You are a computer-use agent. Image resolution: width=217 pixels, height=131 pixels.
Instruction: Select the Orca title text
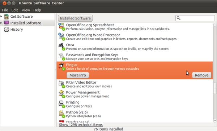(70, 45)
